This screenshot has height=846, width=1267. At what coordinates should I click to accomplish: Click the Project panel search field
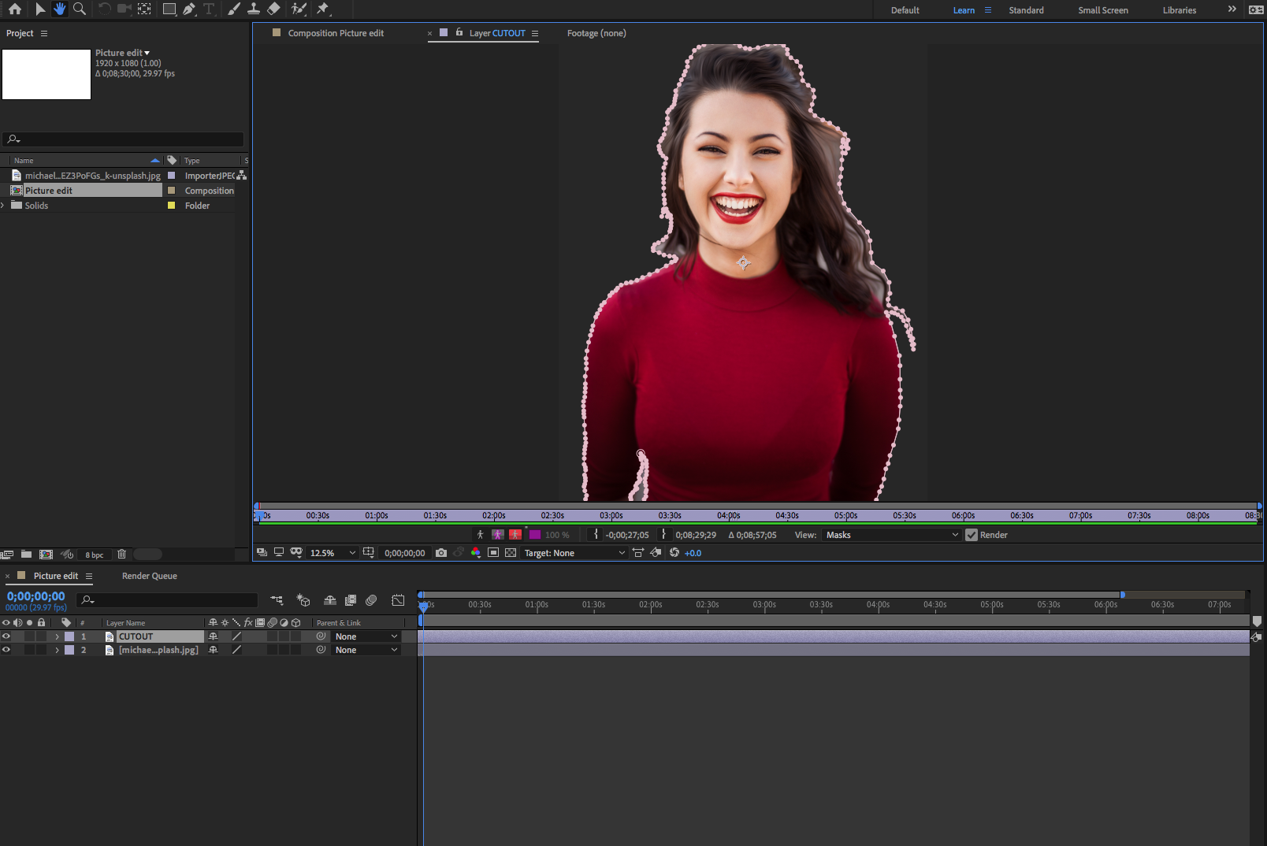tap(122, 139)
